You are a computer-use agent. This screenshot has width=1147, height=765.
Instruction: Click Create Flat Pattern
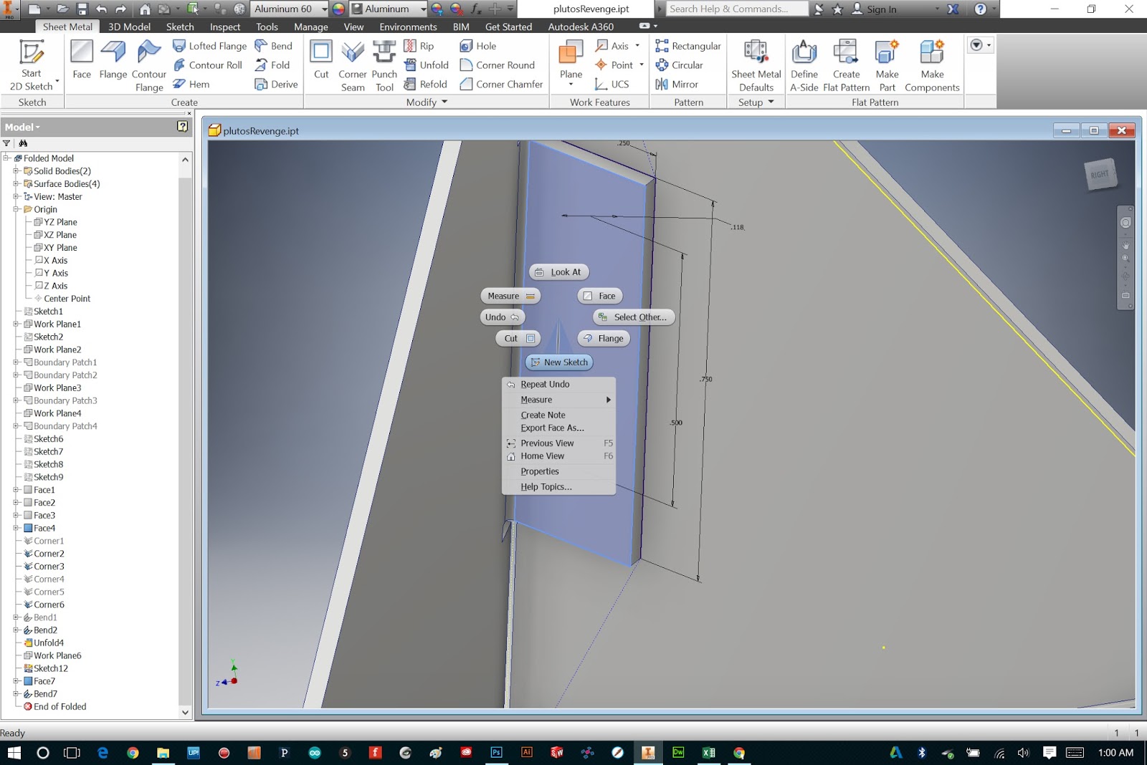(846, 63)
